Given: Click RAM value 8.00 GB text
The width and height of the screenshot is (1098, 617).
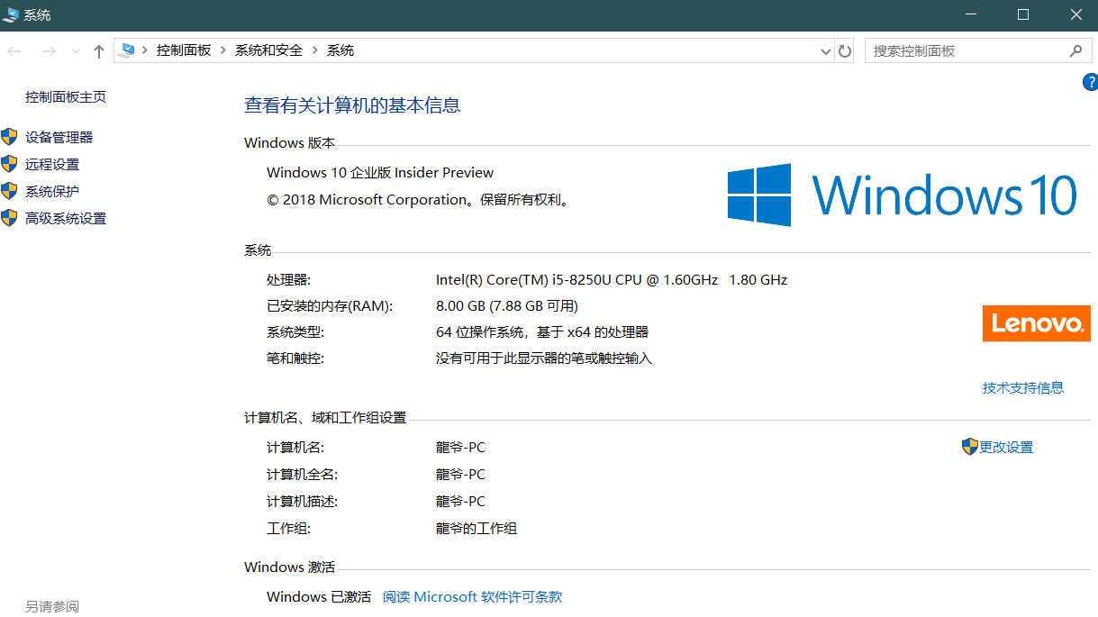Looking at the screenshot, I should [x=507, y=305].
